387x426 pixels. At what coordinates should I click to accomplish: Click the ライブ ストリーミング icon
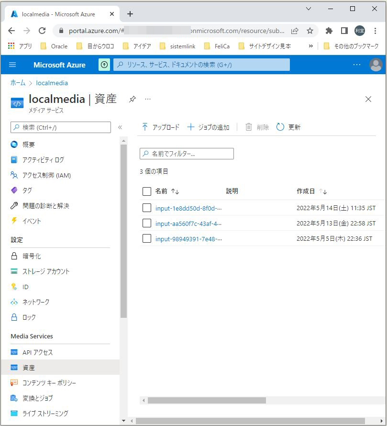pyautogui.click(x=14, y=413)
